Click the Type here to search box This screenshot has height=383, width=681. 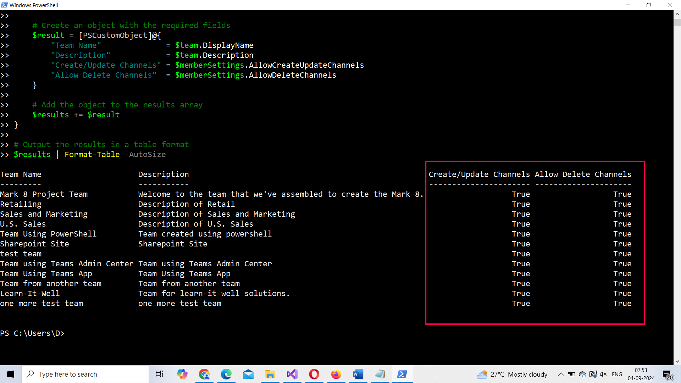pos(85,374)
